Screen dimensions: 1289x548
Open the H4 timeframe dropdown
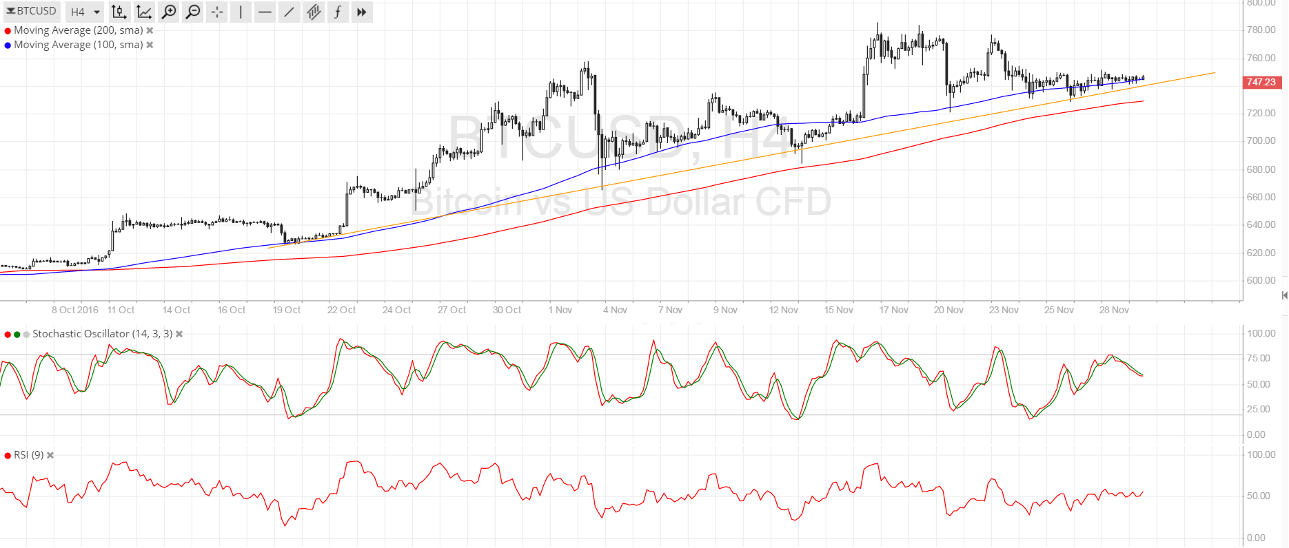(85, 12)
